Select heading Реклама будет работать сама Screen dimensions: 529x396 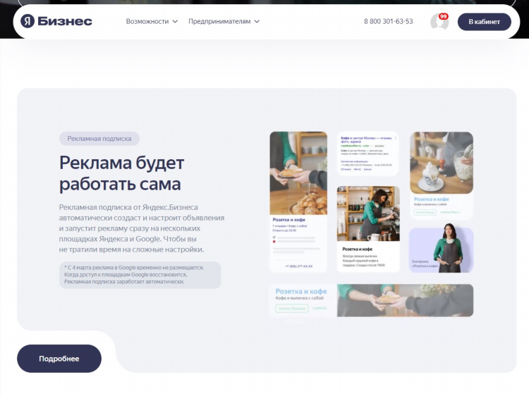121,173
